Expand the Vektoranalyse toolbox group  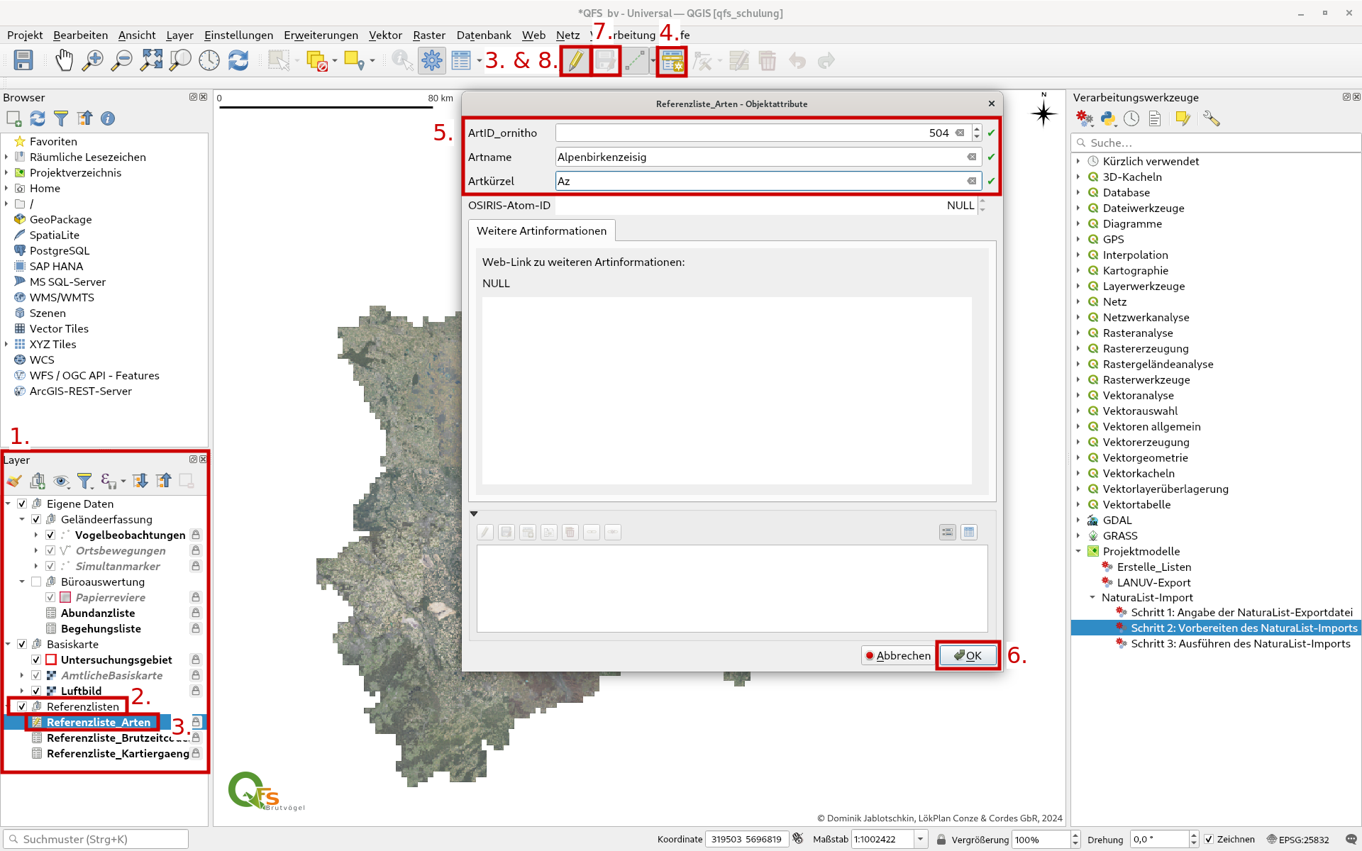coord(1079,396)
